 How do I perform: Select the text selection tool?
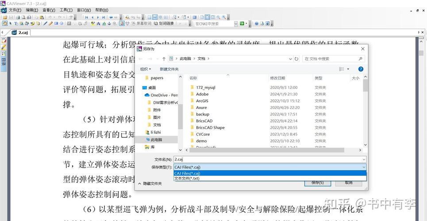coord(16,23)
